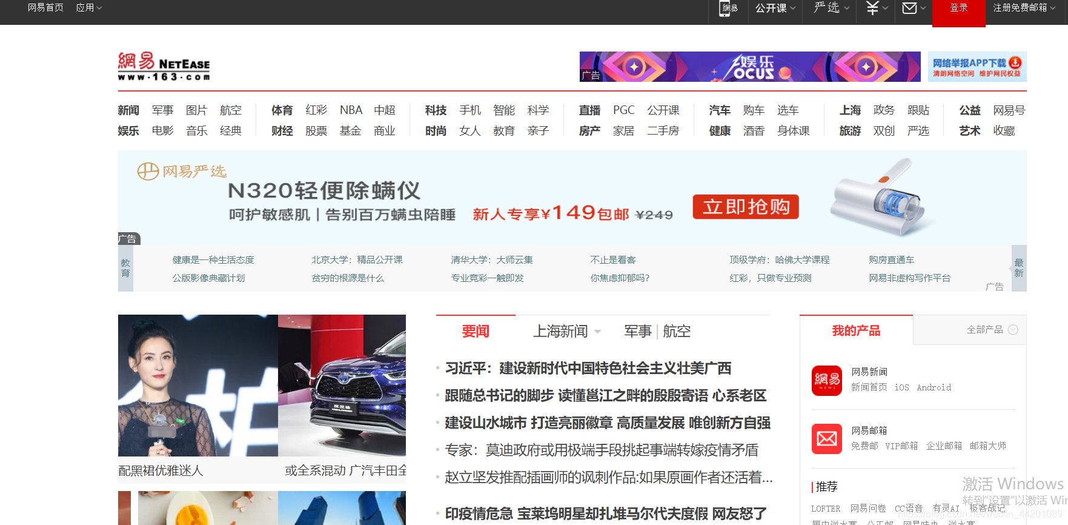Open the 企业邮箱 link
Viewport: 1068px width, 525px height.
click(944, 446)
